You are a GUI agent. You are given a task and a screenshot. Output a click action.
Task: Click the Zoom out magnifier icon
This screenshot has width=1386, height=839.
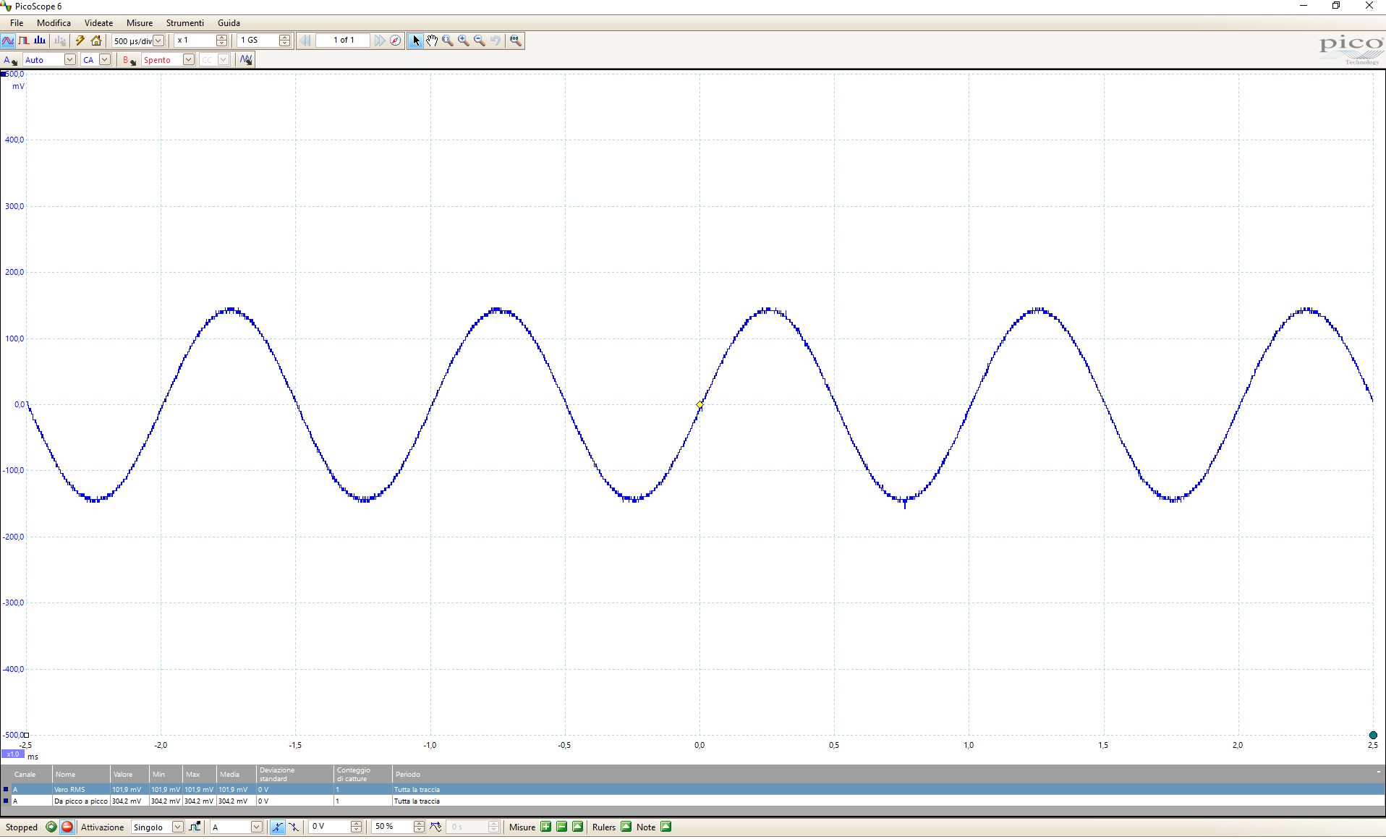[480, 41]
